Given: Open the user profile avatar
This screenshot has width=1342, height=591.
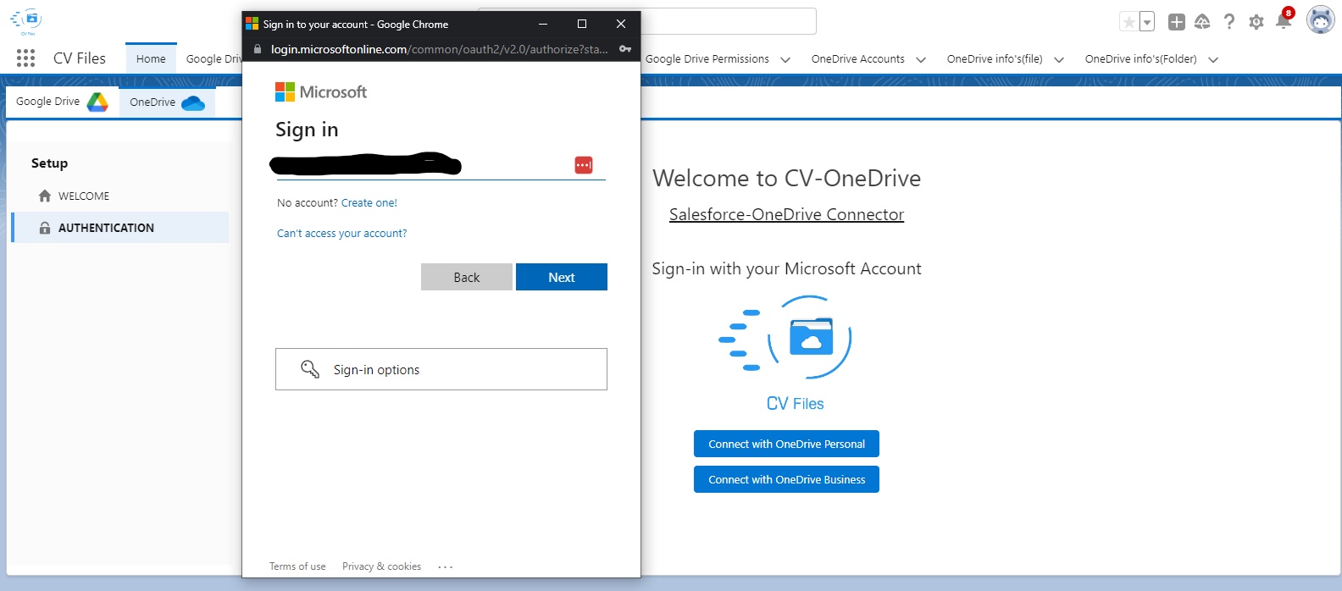Looking at the screenshot, I should coord(1320,19).
